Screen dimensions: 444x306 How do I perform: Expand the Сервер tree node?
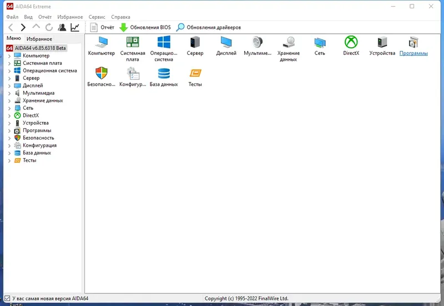[x=9, y=78]
